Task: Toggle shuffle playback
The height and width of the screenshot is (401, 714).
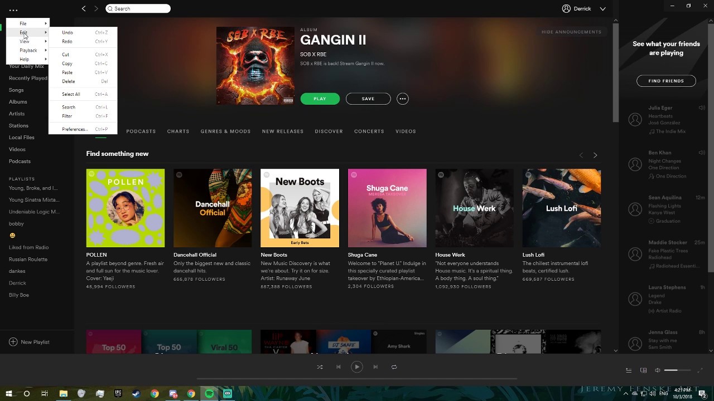Action: (x=320, y=367)
